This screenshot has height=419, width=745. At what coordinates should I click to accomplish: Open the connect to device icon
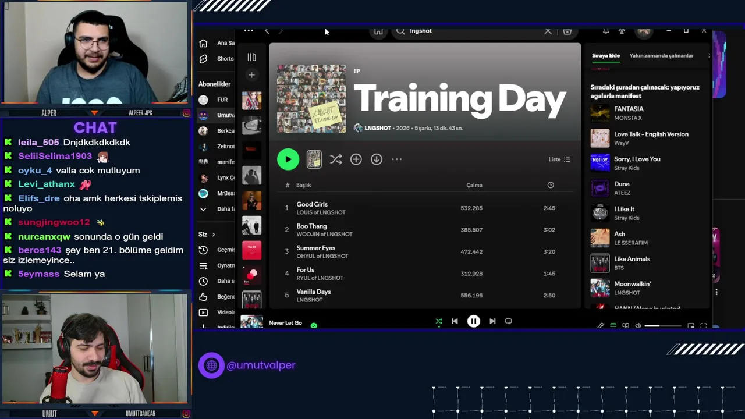(626, 326)
